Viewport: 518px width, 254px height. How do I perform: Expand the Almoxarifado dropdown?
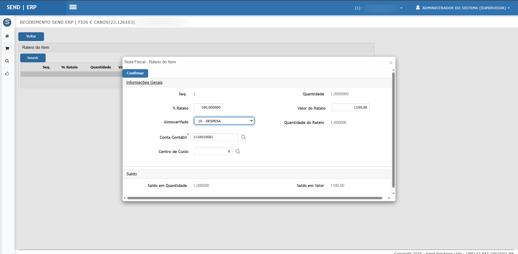click(224, 121)
